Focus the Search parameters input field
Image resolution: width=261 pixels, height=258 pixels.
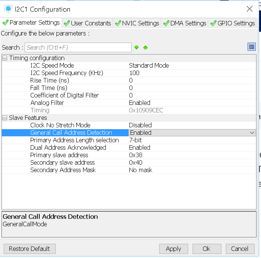(x=78, y=47)
